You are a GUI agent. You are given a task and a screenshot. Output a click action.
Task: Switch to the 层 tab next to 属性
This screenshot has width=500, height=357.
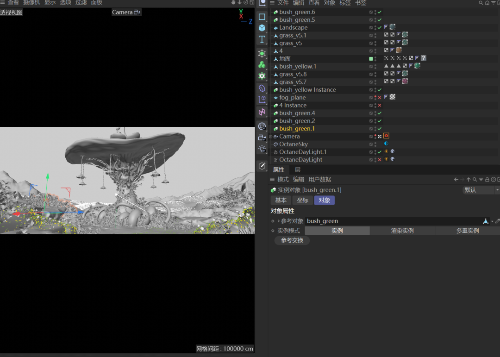[297, 169]
